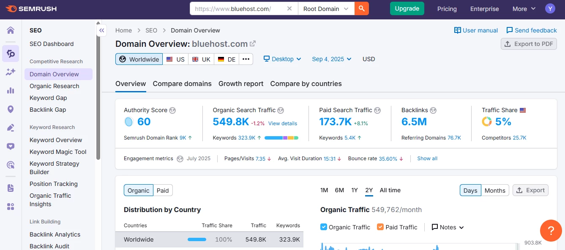Open the Sep 4, 2025 date dropdown
The height and width of the screenshot is (250, 565).
tap(332, 59)
